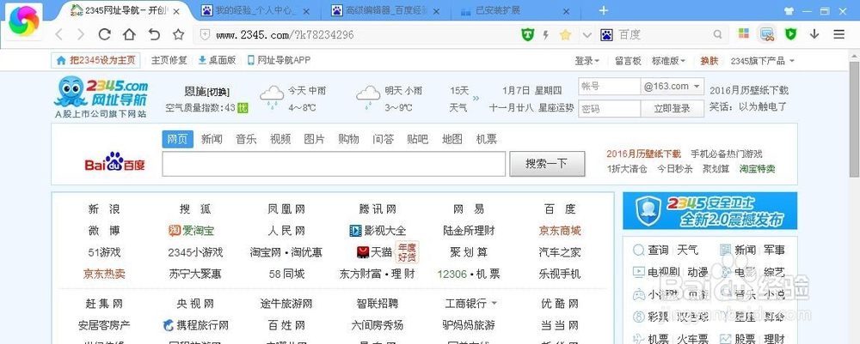Viewport: 860px width, 344px height.
Task: Click the Baidu 百度 logo
Action: (x=115, y=162)
